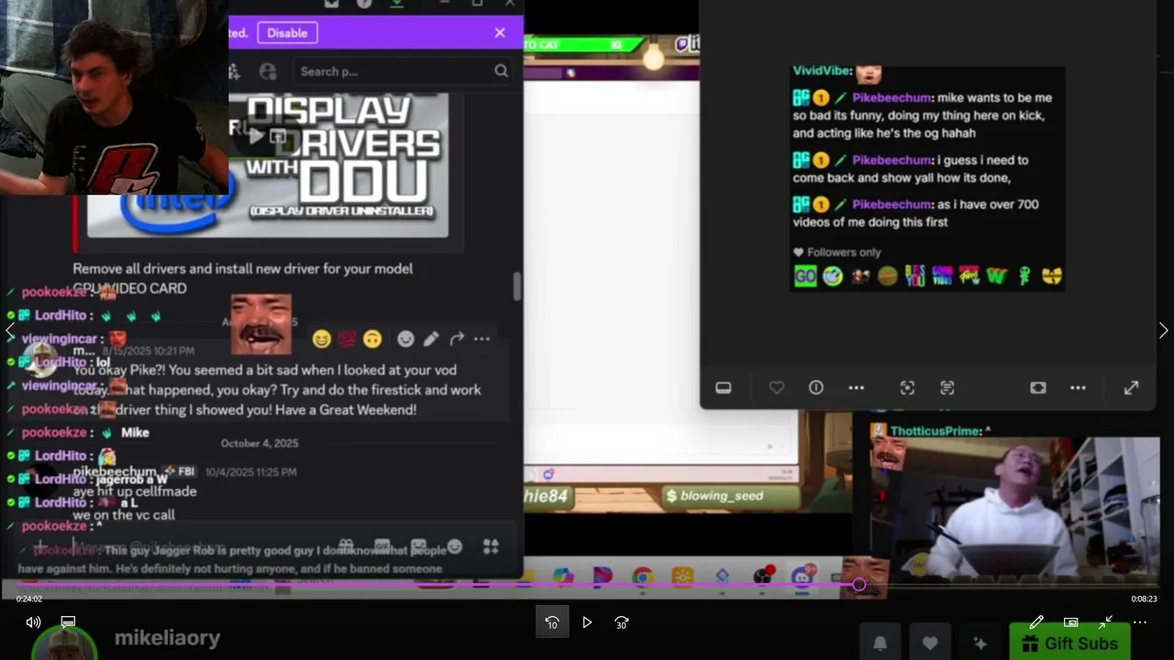Click the sparkle button beside Gift Subs
The image size is (1174, 660).
980,643
